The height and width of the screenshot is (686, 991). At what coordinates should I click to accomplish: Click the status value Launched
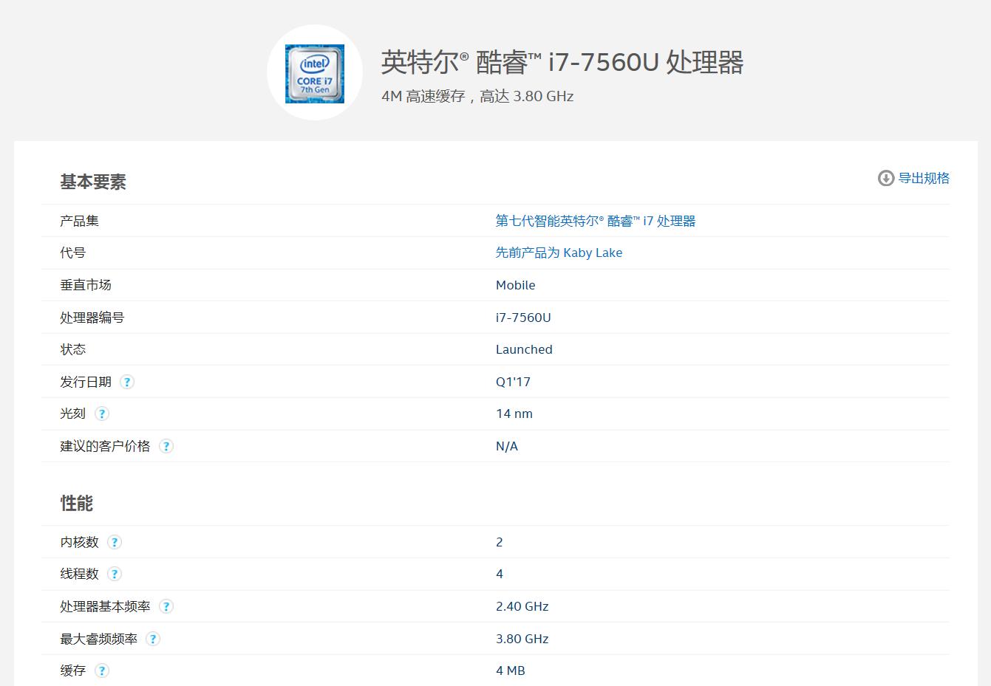(x=524, y=349)
